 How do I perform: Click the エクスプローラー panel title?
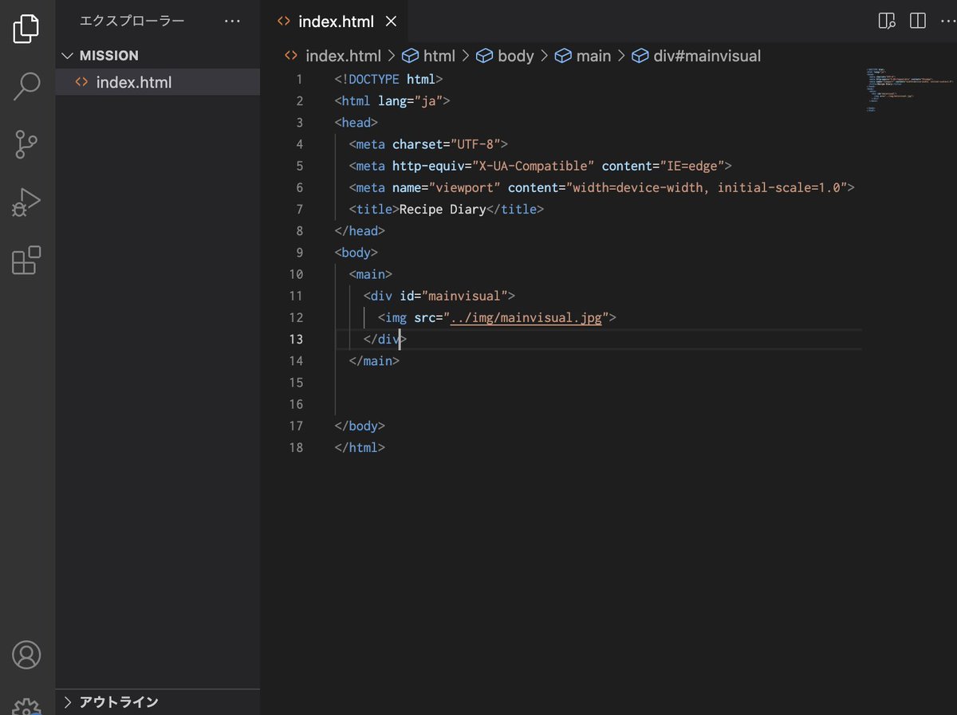coord(132,22)
